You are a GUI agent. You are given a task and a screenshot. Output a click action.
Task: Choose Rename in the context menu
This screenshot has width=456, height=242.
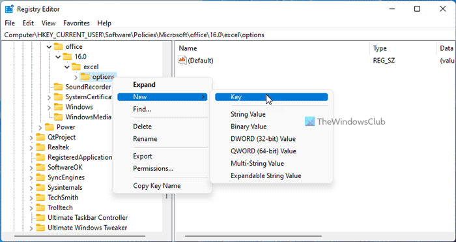[162, 139]
